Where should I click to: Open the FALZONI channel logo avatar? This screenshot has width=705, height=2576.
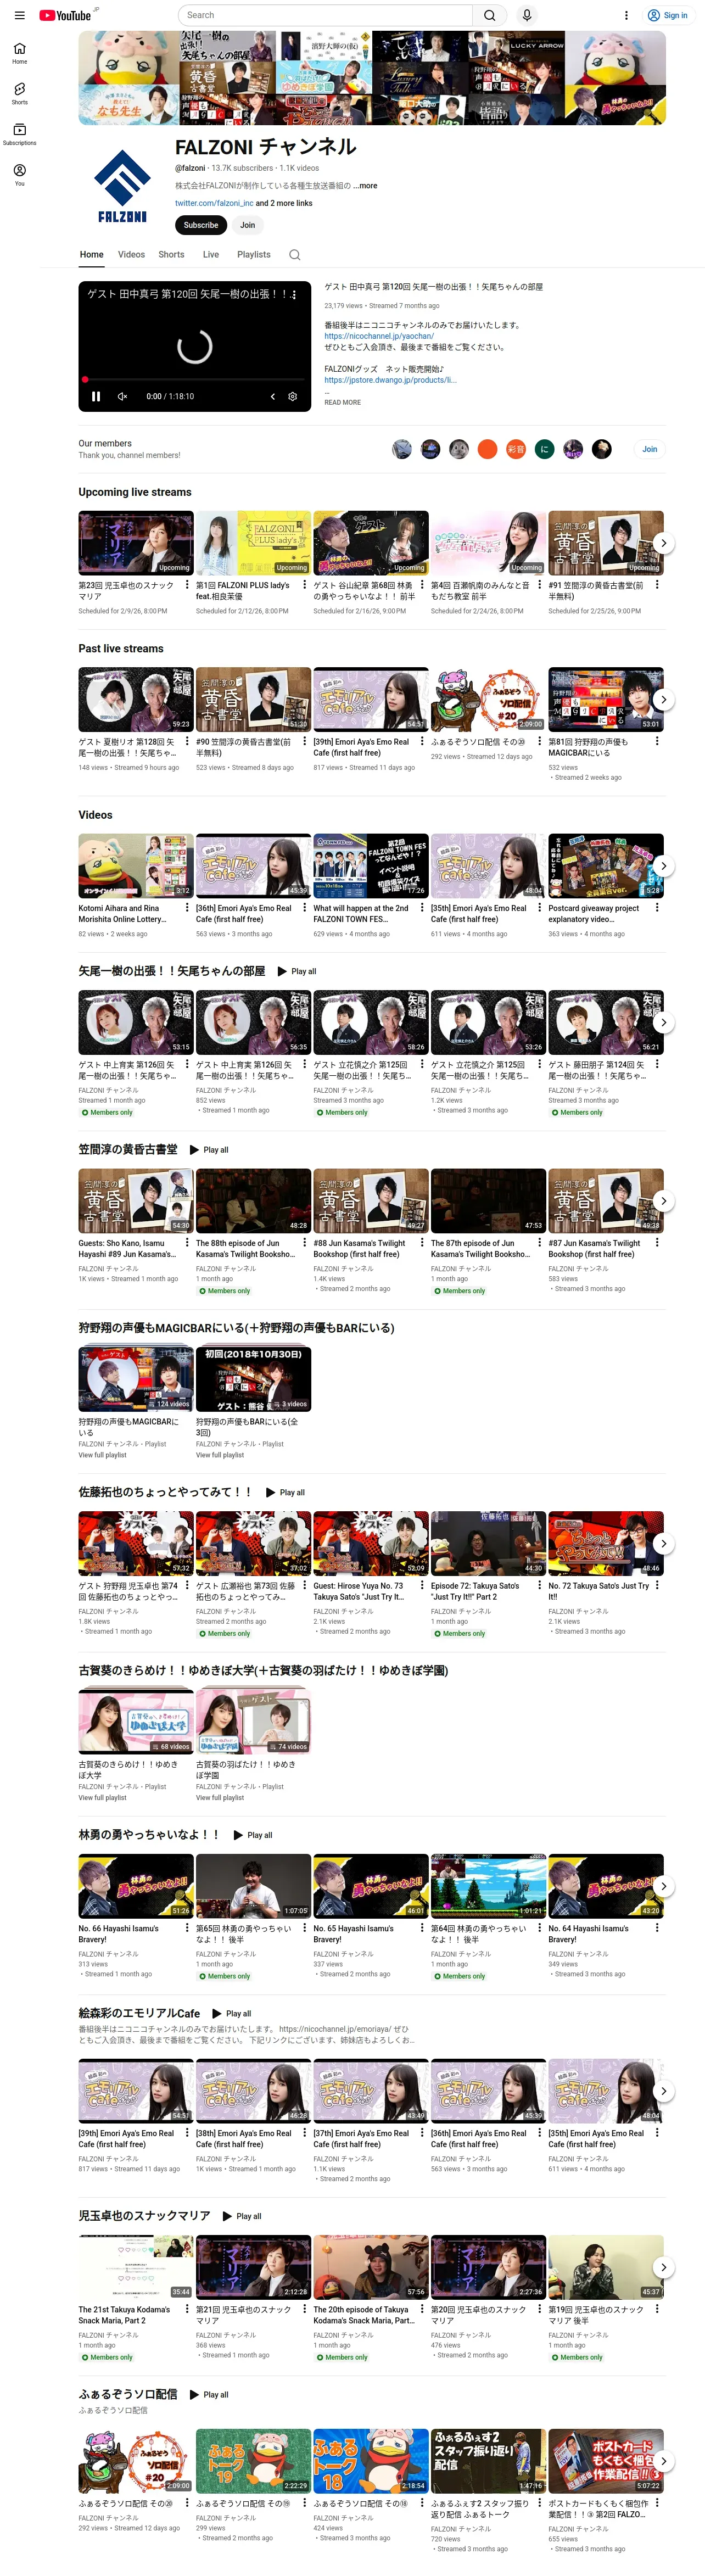point(122,186)
